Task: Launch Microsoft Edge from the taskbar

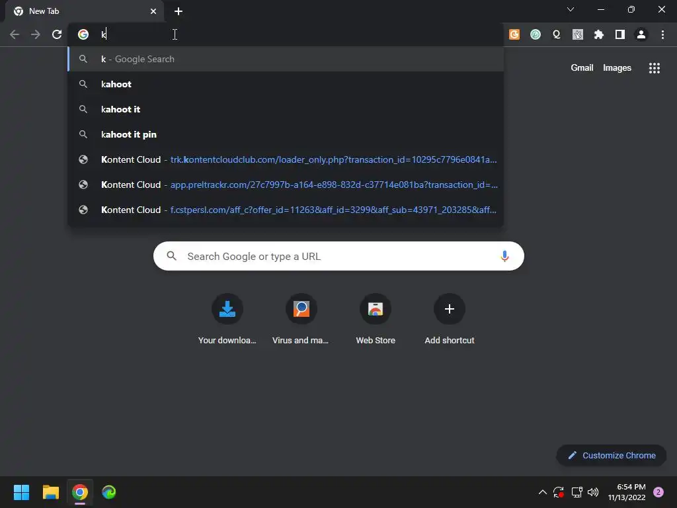Action: tap(109, 492)
